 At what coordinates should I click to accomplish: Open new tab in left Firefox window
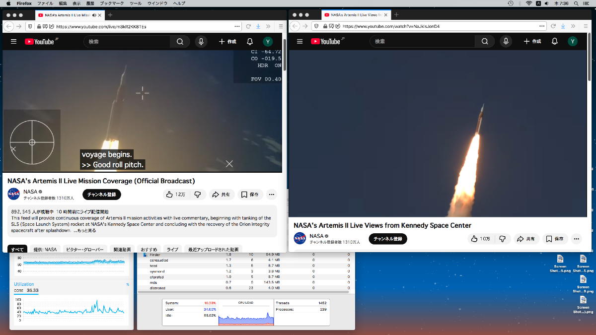tap(110, 14)
